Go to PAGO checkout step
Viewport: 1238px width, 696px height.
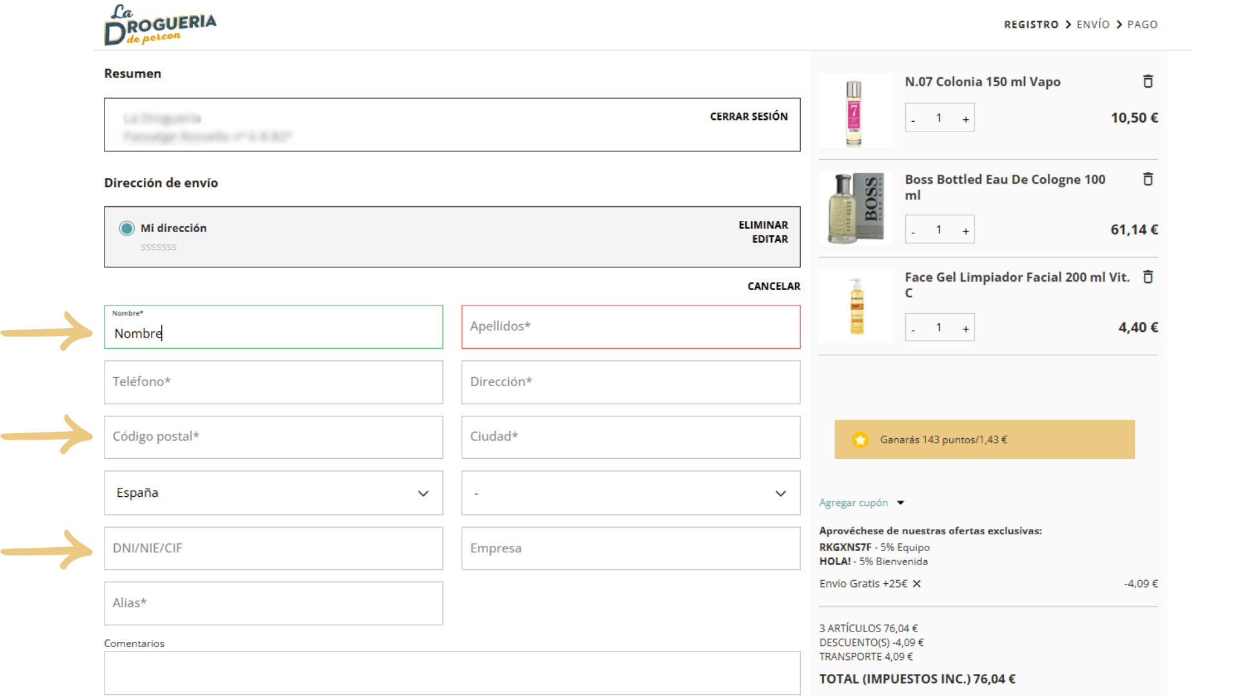pos(1142,24)
